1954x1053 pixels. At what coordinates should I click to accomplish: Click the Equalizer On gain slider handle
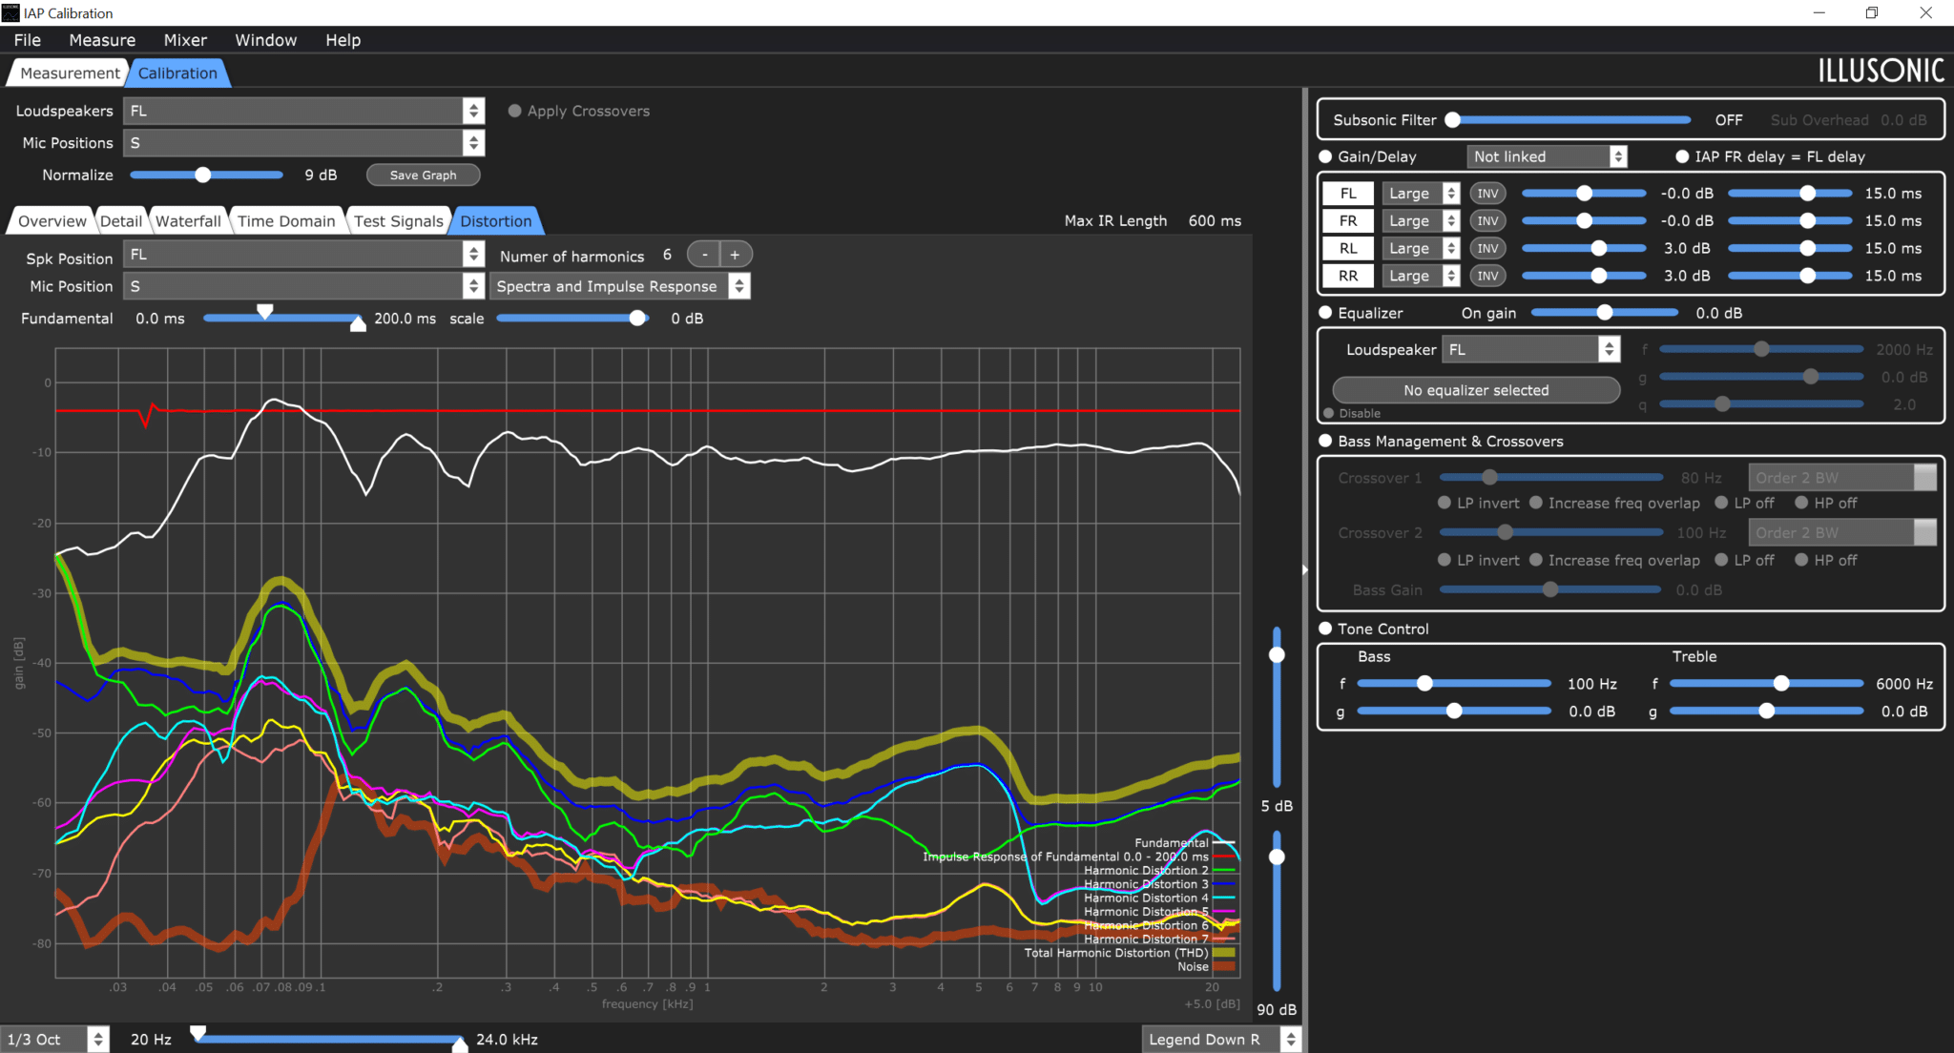pos(1605,313)
